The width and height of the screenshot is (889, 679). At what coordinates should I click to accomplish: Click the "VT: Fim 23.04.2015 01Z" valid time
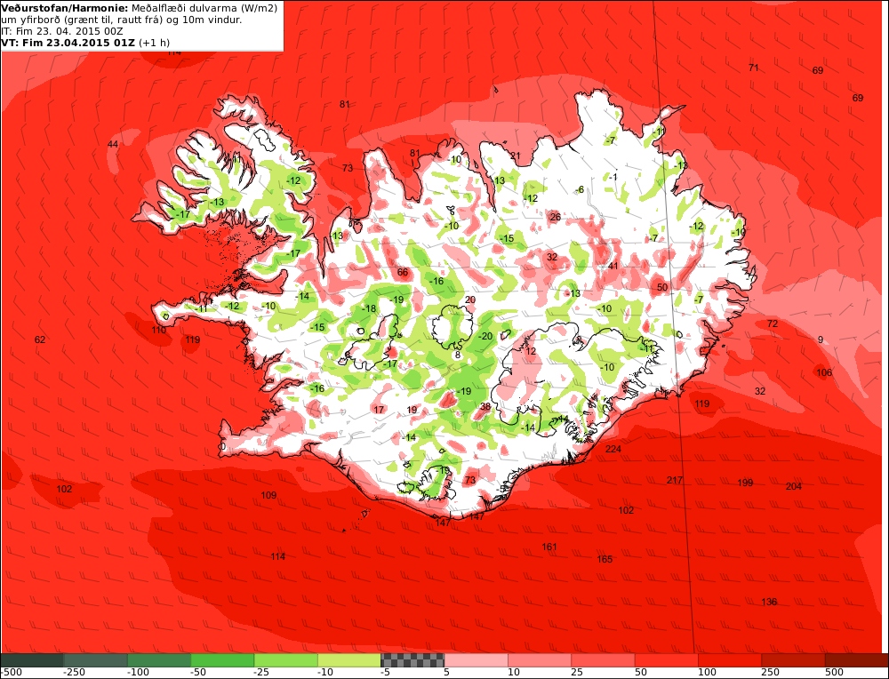point(68,43)
